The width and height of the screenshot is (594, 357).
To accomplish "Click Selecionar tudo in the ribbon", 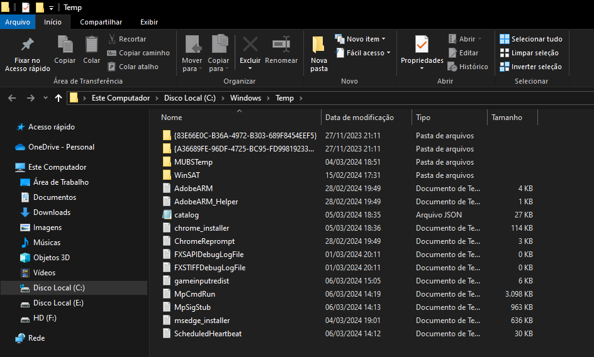I will point(530,39).
